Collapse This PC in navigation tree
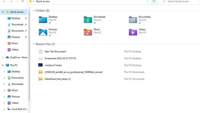202x113 pixels. 3,65
